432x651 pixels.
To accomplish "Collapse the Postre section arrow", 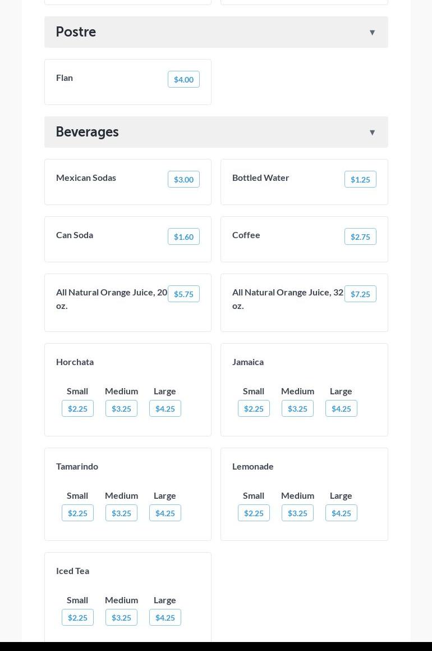I will point(372,33).
